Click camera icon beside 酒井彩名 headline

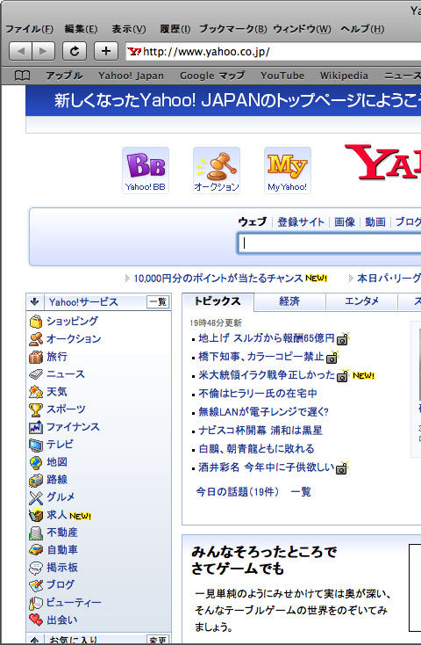[342, 468]
